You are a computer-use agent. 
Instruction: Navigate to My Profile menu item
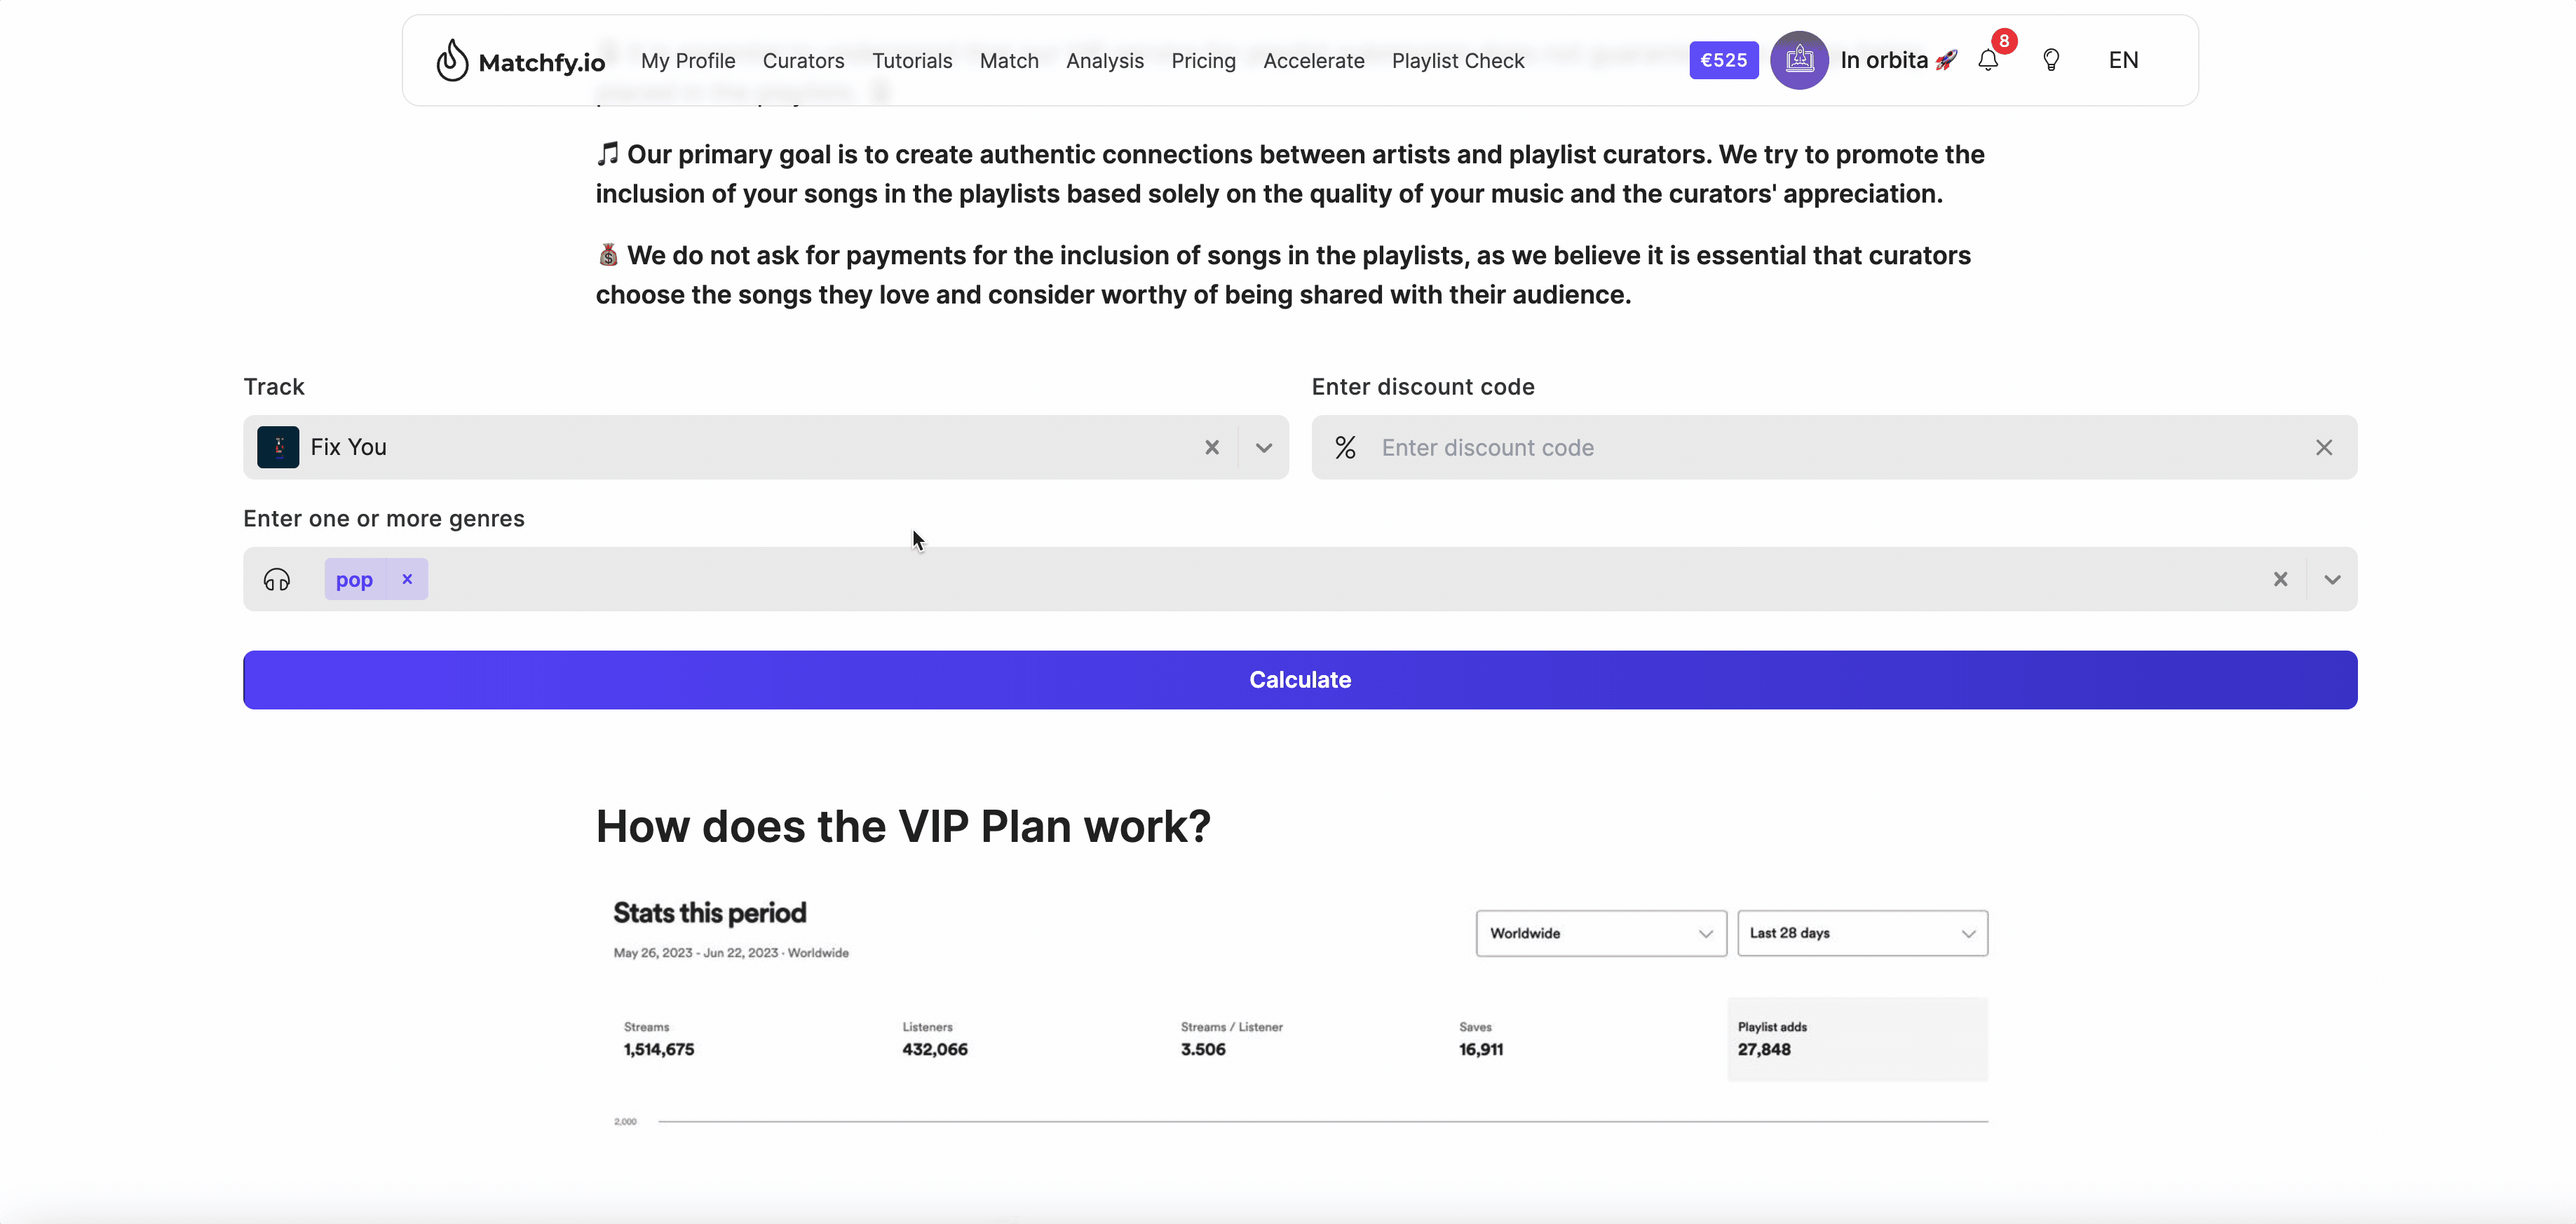(686, 59)
